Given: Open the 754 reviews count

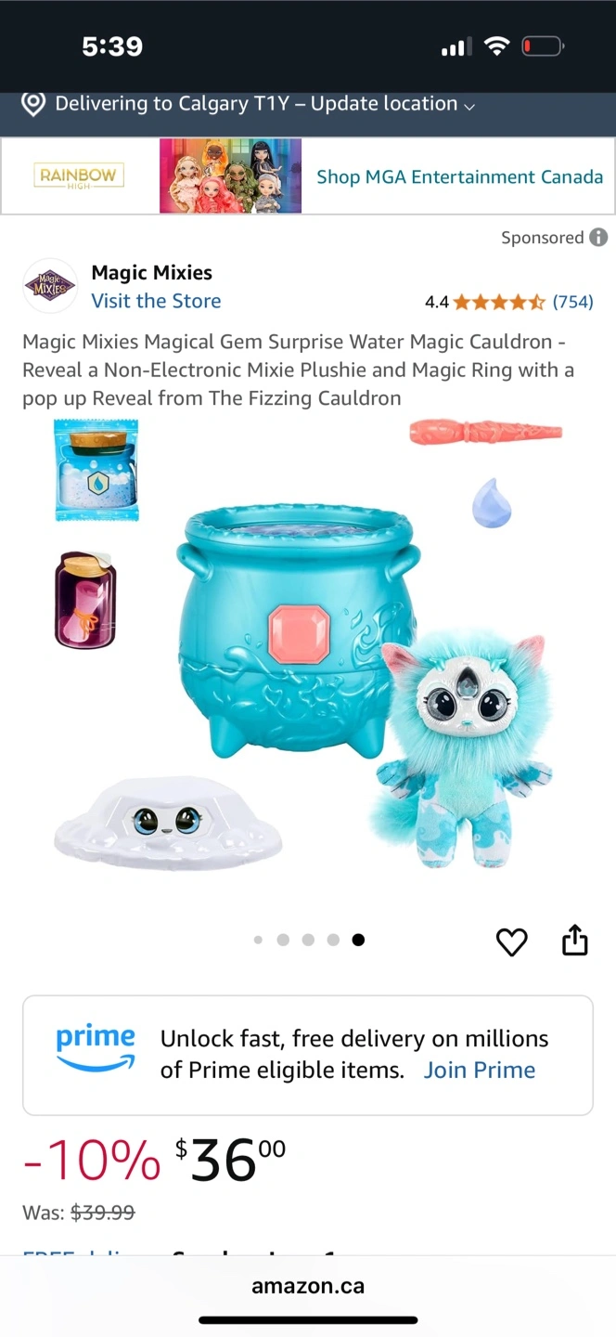Looking at the screenshot, I should pos(572,302).
